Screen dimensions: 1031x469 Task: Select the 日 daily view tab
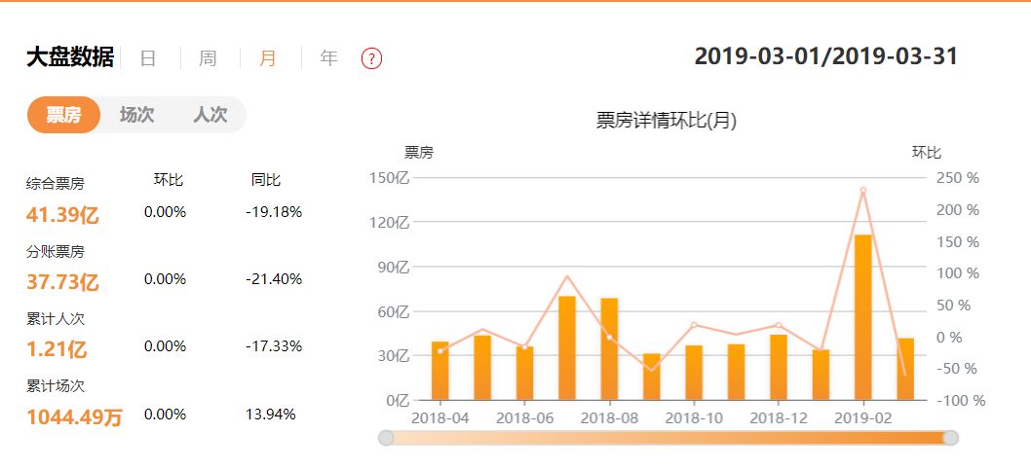[148, 58]
